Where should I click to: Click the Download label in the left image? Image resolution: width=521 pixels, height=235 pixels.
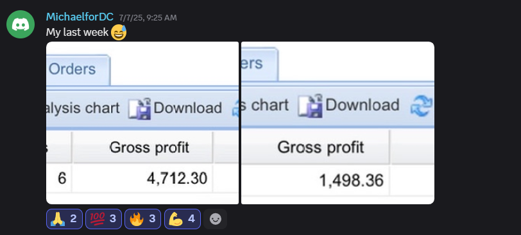[188, 108]
